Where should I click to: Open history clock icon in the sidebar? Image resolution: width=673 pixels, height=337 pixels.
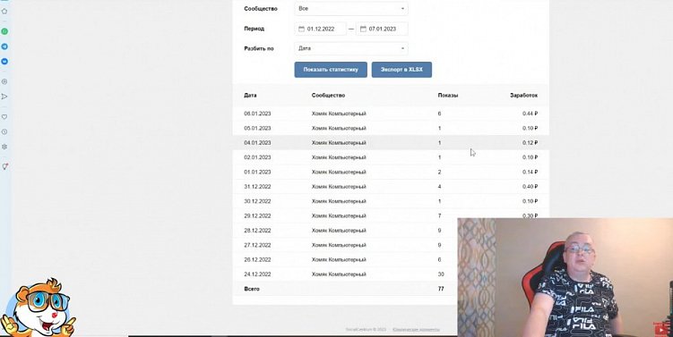(x=4, y=131)
